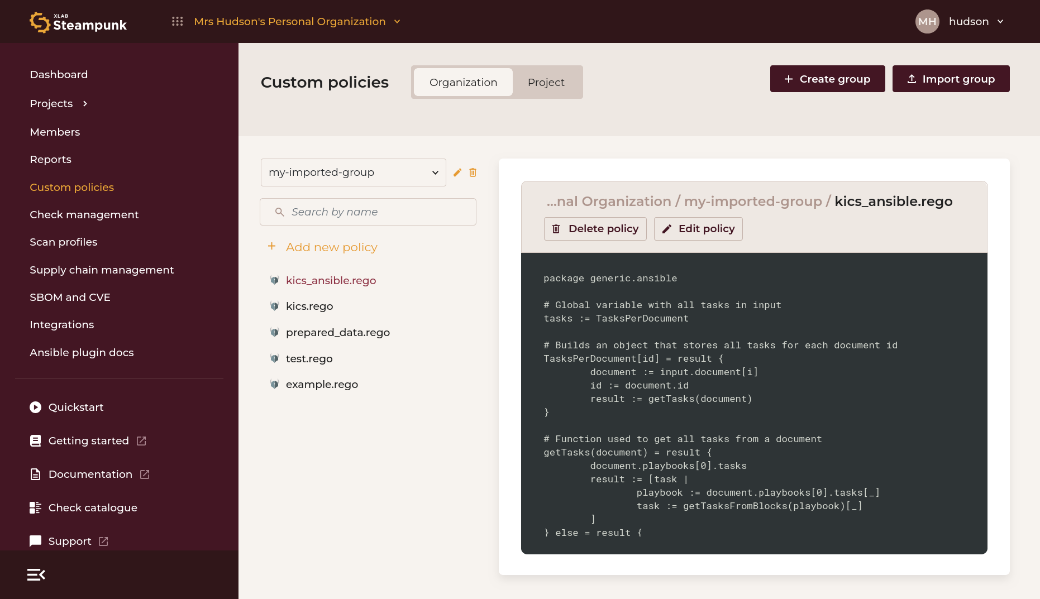Screen dimensions: 1040x599
Task: Click Mrs Hudson's Personal Organization name
Action: [x=290, y=22]
